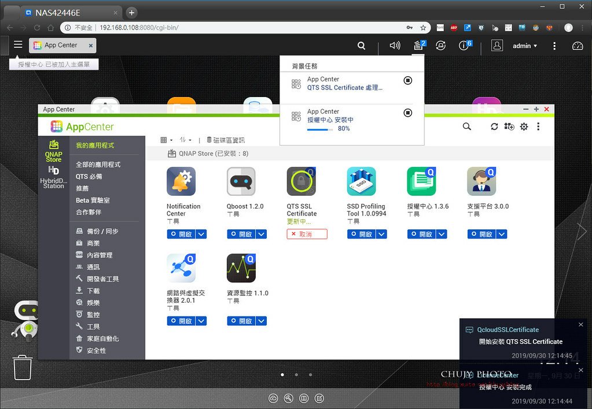Click the Qboost app icon
The image size is (592, 409).
241,181
